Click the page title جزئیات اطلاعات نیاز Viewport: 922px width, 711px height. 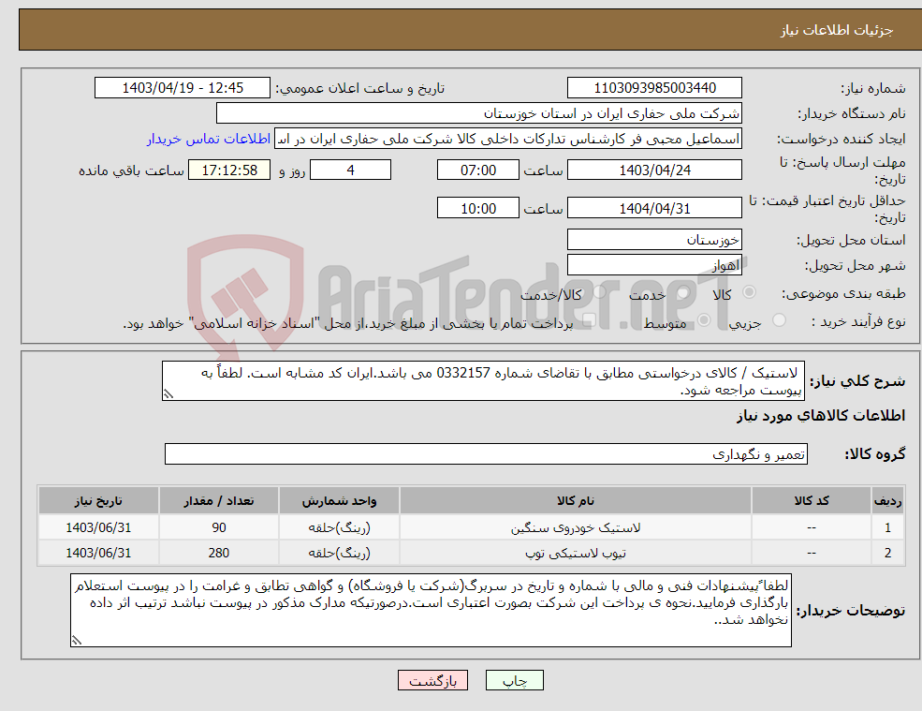pyautogui.click(x=836, y=30)
